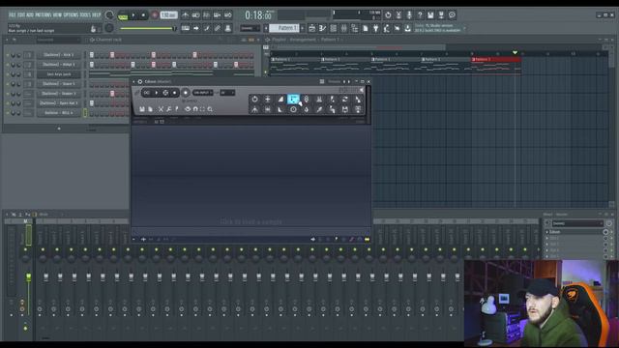619x348 pixels.
Task: Select the Open Hat channel name button
Action: click(58, 103)
